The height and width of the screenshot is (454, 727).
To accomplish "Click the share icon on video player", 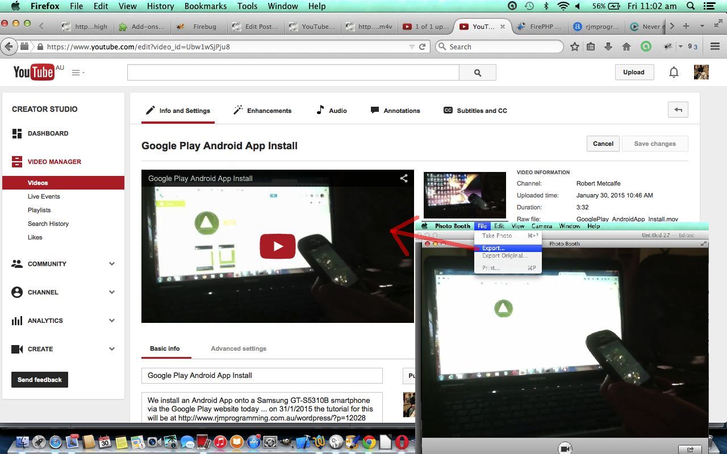I will [x=404, y=178].
